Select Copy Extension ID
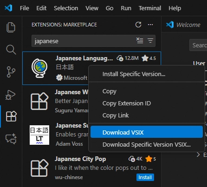 147,103
